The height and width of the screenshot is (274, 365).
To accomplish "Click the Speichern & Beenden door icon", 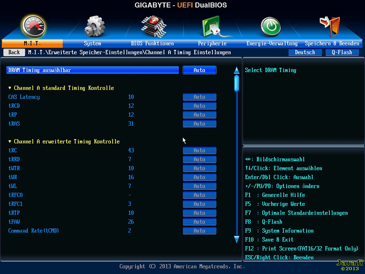I will (x=330, y=26).
